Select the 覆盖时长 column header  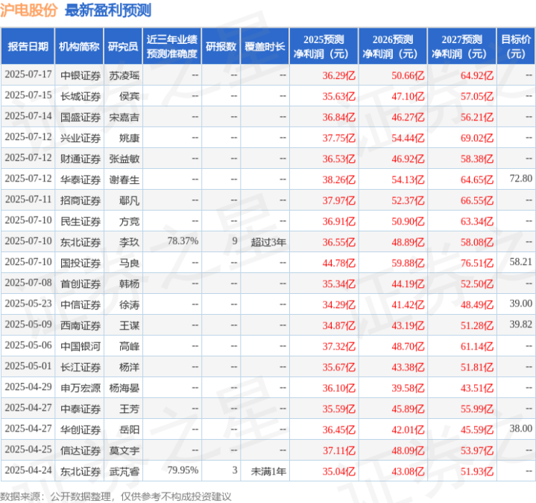click(265, 46)
